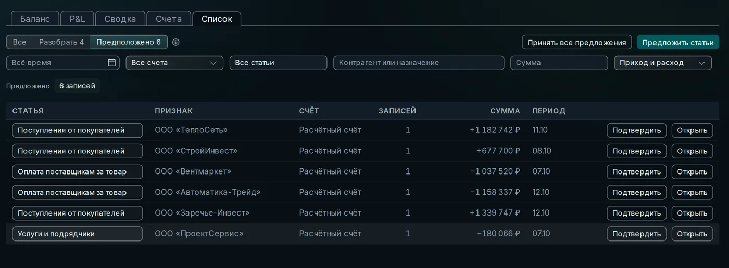The height and width of the screenshot is (268, 729).
Task: Open the P&L tab
Action: pyautogui.click(x=77, y=19)
